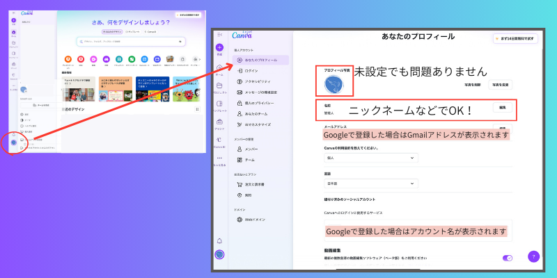Open ログイン settings menu item
The width and height of the screenshot is (557, 278).
tap(260, 71)
